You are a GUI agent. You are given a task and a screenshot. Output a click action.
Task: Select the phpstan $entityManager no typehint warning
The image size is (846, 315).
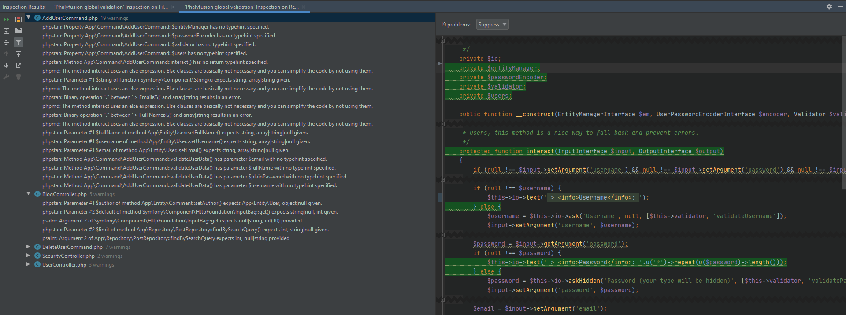pyautogui.click(x=156, y=27)
